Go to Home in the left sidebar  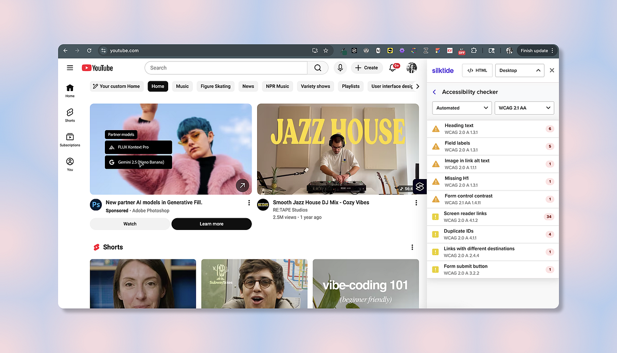coord(70,91)
